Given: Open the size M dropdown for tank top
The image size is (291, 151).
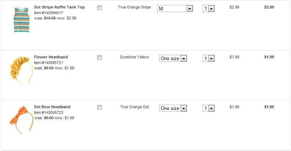Looking at the screenshot, I should pos(175,8).
